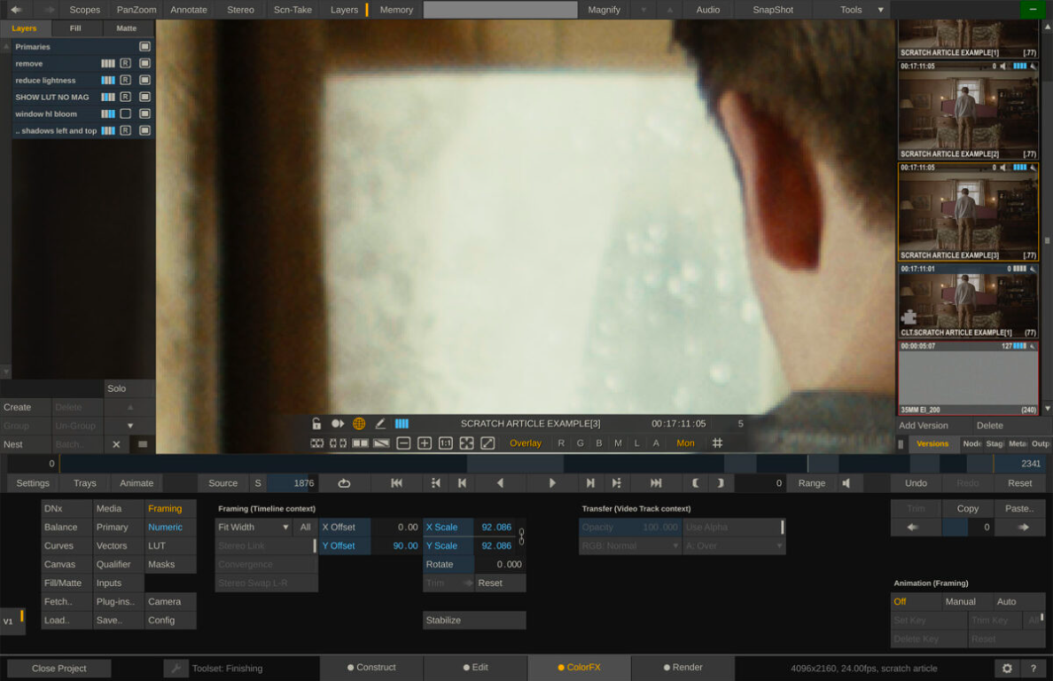Open the Scopes menu
This screenshot has height=681, width=1053.
coord(84,10)
